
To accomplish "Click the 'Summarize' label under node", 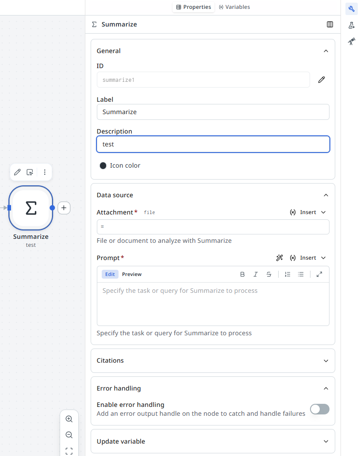I will point(31,237).
